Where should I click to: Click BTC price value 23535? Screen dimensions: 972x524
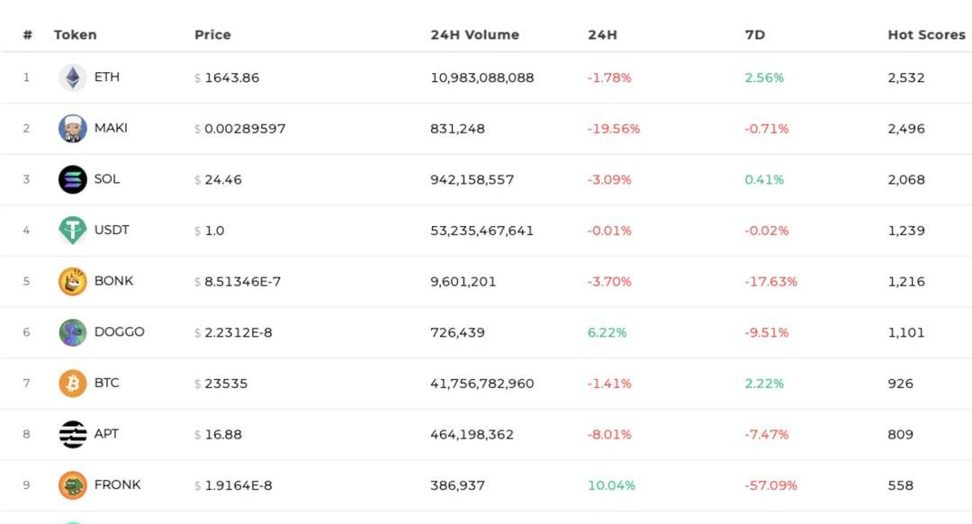click(226, 384)
